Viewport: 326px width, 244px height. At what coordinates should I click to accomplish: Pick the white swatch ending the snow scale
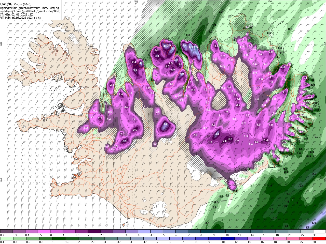(x=319, y=232)
